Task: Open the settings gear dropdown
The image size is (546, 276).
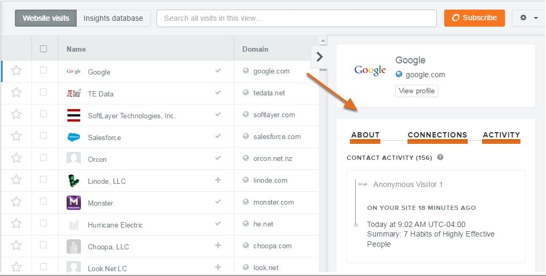Action: pyautogui.click(x=528, y=18)
